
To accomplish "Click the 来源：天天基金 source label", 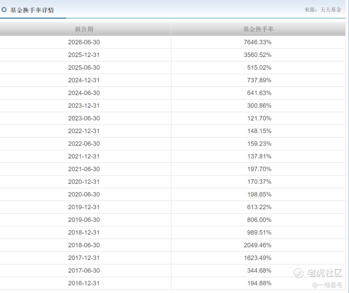I will click(323, 10).
